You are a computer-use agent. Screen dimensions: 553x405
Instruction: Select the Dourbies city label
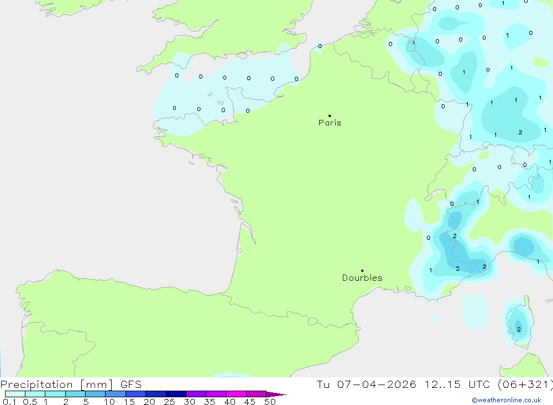pyautogui.click(x=362, y=278)
